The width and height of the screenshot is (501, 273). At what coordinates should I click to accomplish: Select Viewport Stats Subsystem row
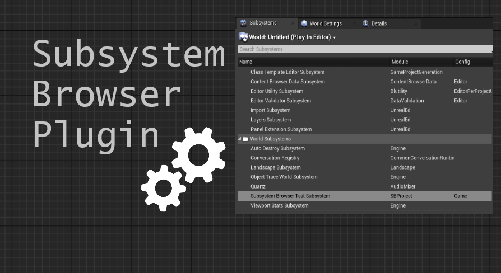[x=365, y=206]
